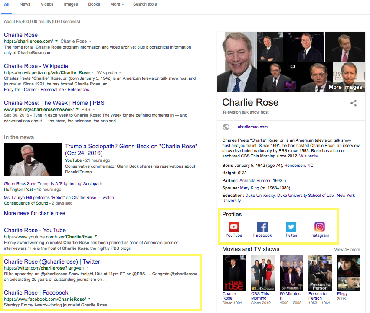Open Charlie Rose's Twitter profile icon
Screen dimensions: 370x313
291,226
